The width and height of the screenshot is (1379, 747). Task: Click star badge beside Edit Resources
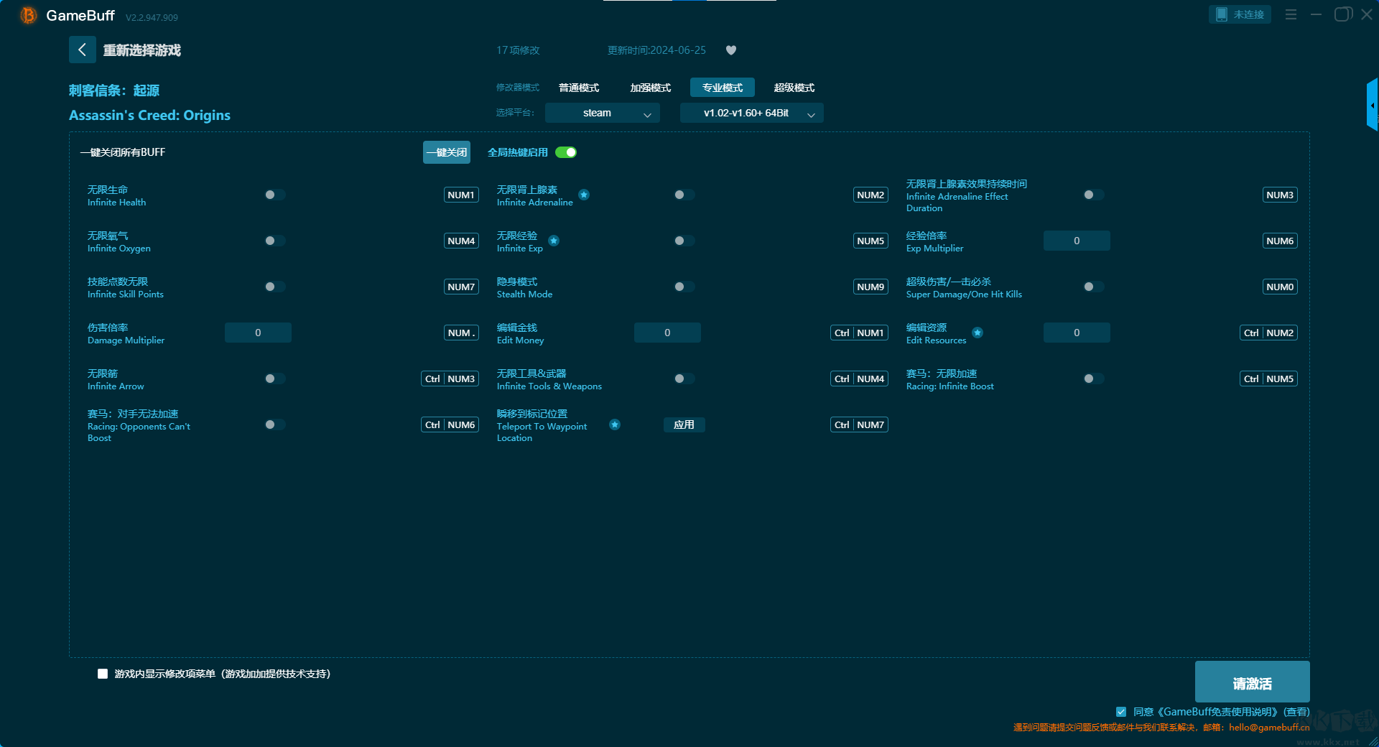pos(978,333)
